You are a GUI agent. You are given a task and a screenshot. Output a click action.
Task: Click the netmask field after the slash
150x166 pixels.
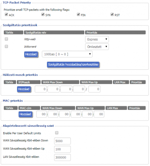tap(94, 89)
